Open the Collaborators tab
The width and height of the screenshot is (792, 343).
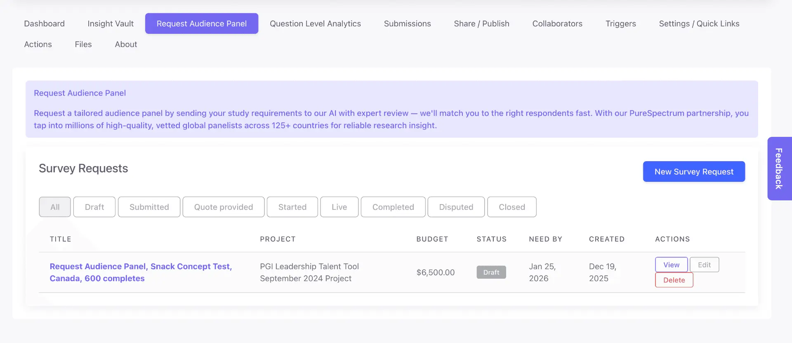coord(557,23)
